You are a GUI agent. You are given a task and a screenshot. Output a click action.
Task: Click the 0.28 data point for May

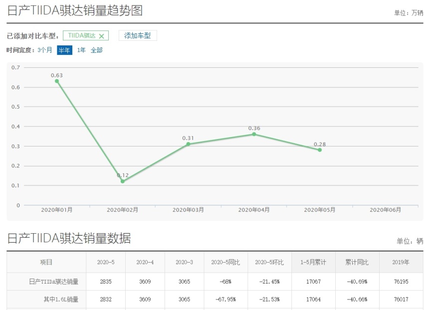tap(320, 150)
